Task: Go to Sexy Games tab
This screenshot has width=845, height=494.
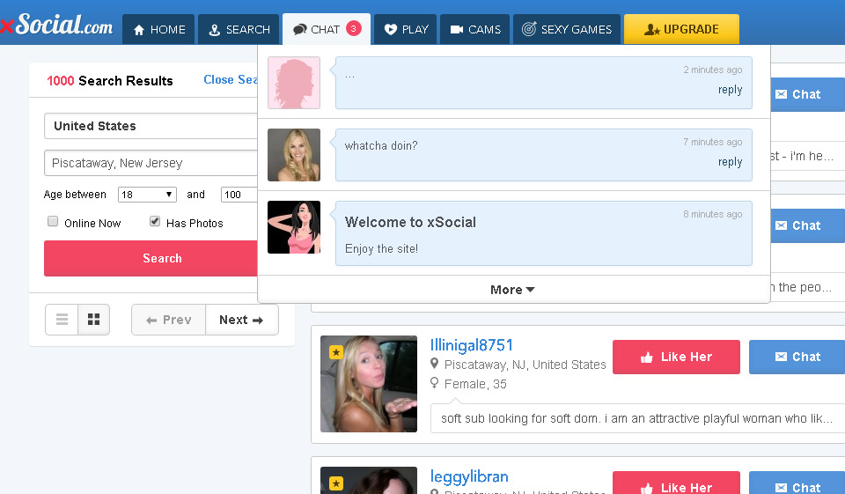Action: coord(566,29)
